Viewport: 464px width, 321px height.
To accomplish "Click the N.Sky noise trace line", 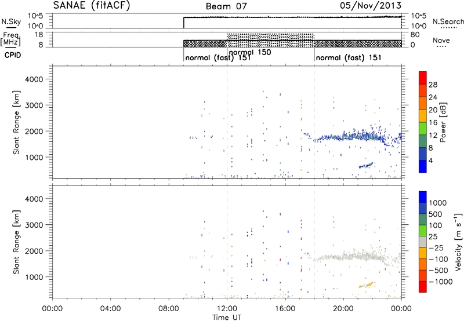I will click(292, 17).
